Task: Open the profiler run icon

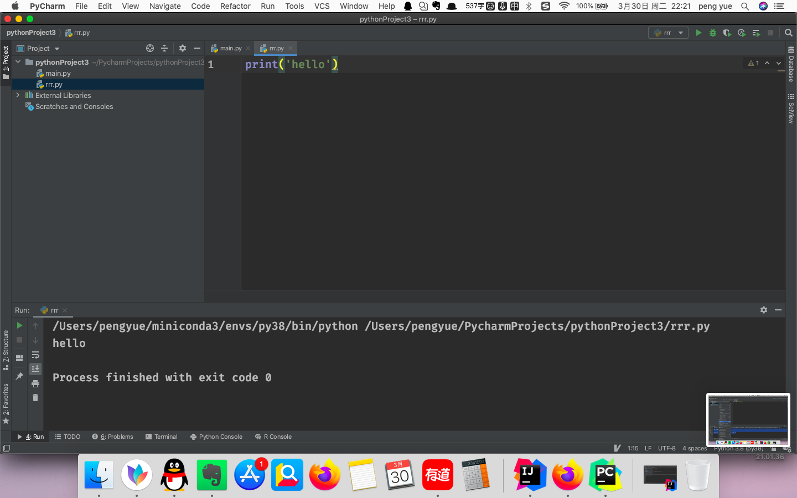Action: 741,33
